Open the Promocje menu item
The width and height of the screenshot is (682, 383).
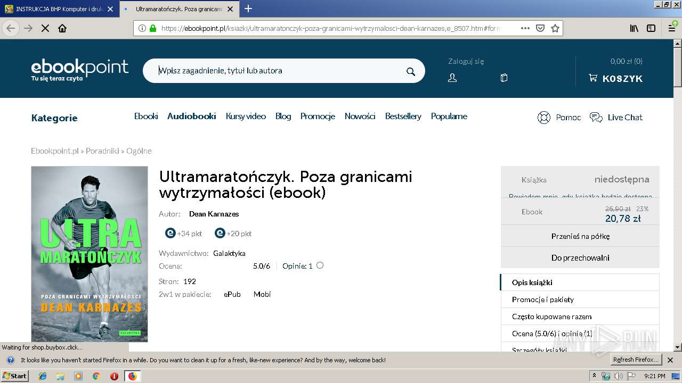(x=318, y=116)
